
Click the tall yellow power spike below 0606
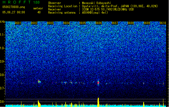tap(98, 102)
